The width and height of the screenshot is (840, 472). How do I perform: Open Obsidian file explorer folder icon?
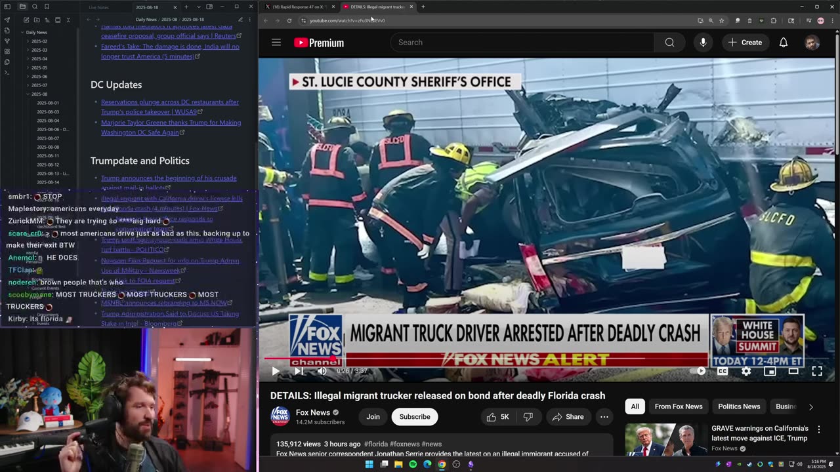(22, 7)
